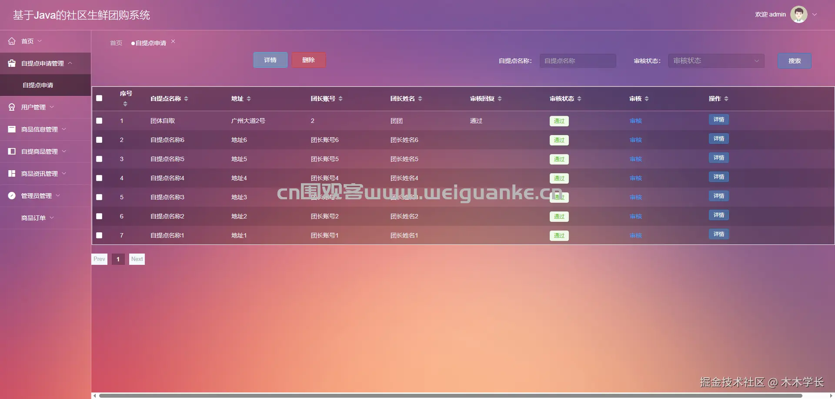Click the Next pagination button

click(x=137, y=259)
